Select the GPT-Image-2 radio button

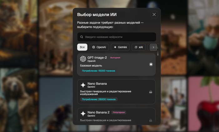click(151, 64)
